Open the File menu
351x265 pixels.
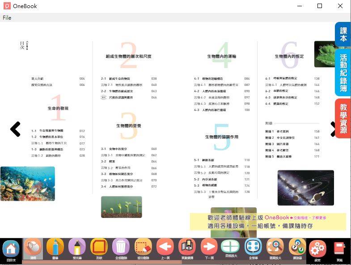(7, 18)
